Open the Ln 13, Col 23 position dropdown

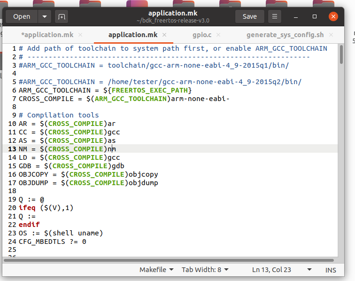point(282,270)
